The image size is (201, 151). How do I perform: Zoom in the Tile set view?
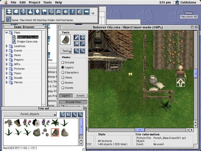[74, 115]
